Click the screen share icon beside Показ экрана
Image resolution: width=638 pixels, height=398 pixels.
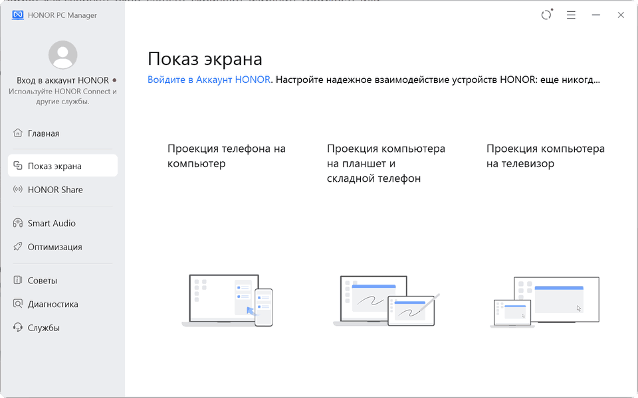pyautogui.click(x=17, y=166)
